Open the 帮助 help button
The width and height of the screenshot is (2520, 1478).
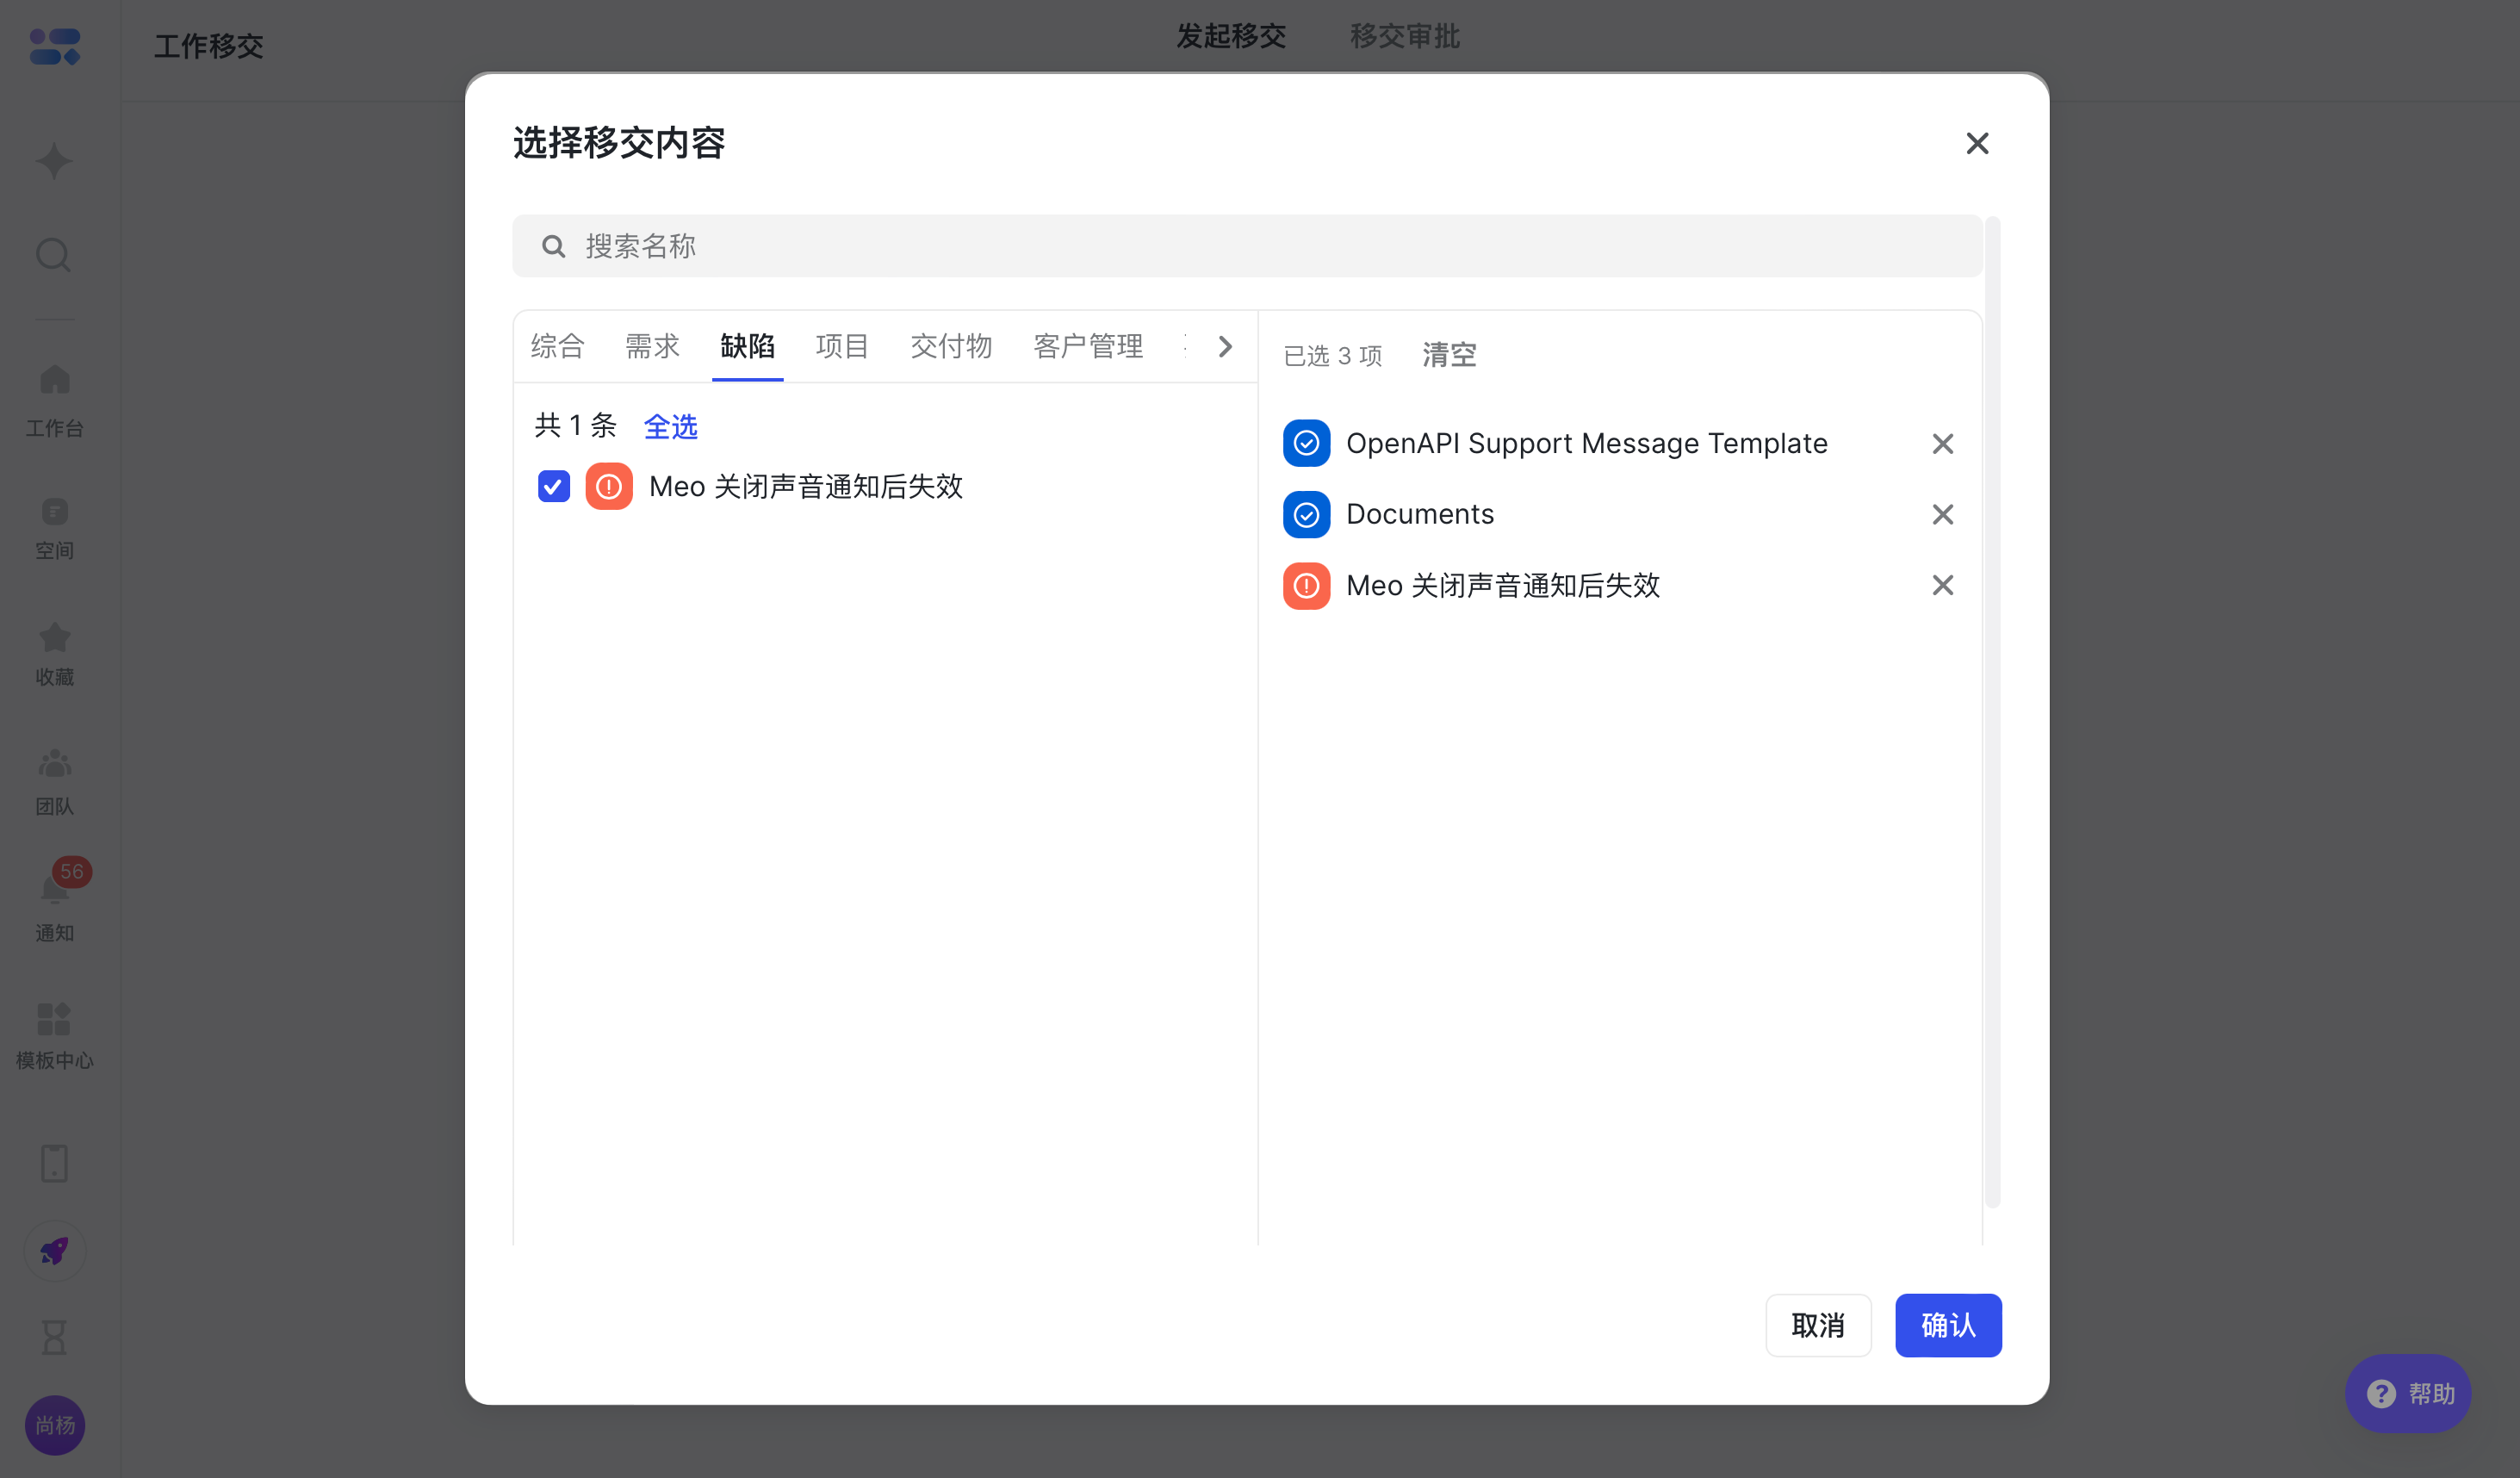pos(2408,1393)
